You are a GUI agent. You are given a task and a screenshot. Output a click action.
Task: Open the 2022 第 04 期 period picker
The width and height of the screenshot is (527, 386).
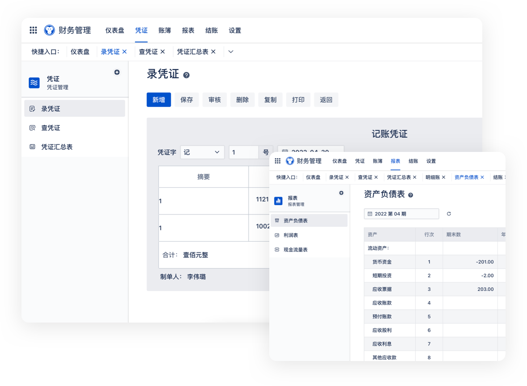click(x=401, y=214)
